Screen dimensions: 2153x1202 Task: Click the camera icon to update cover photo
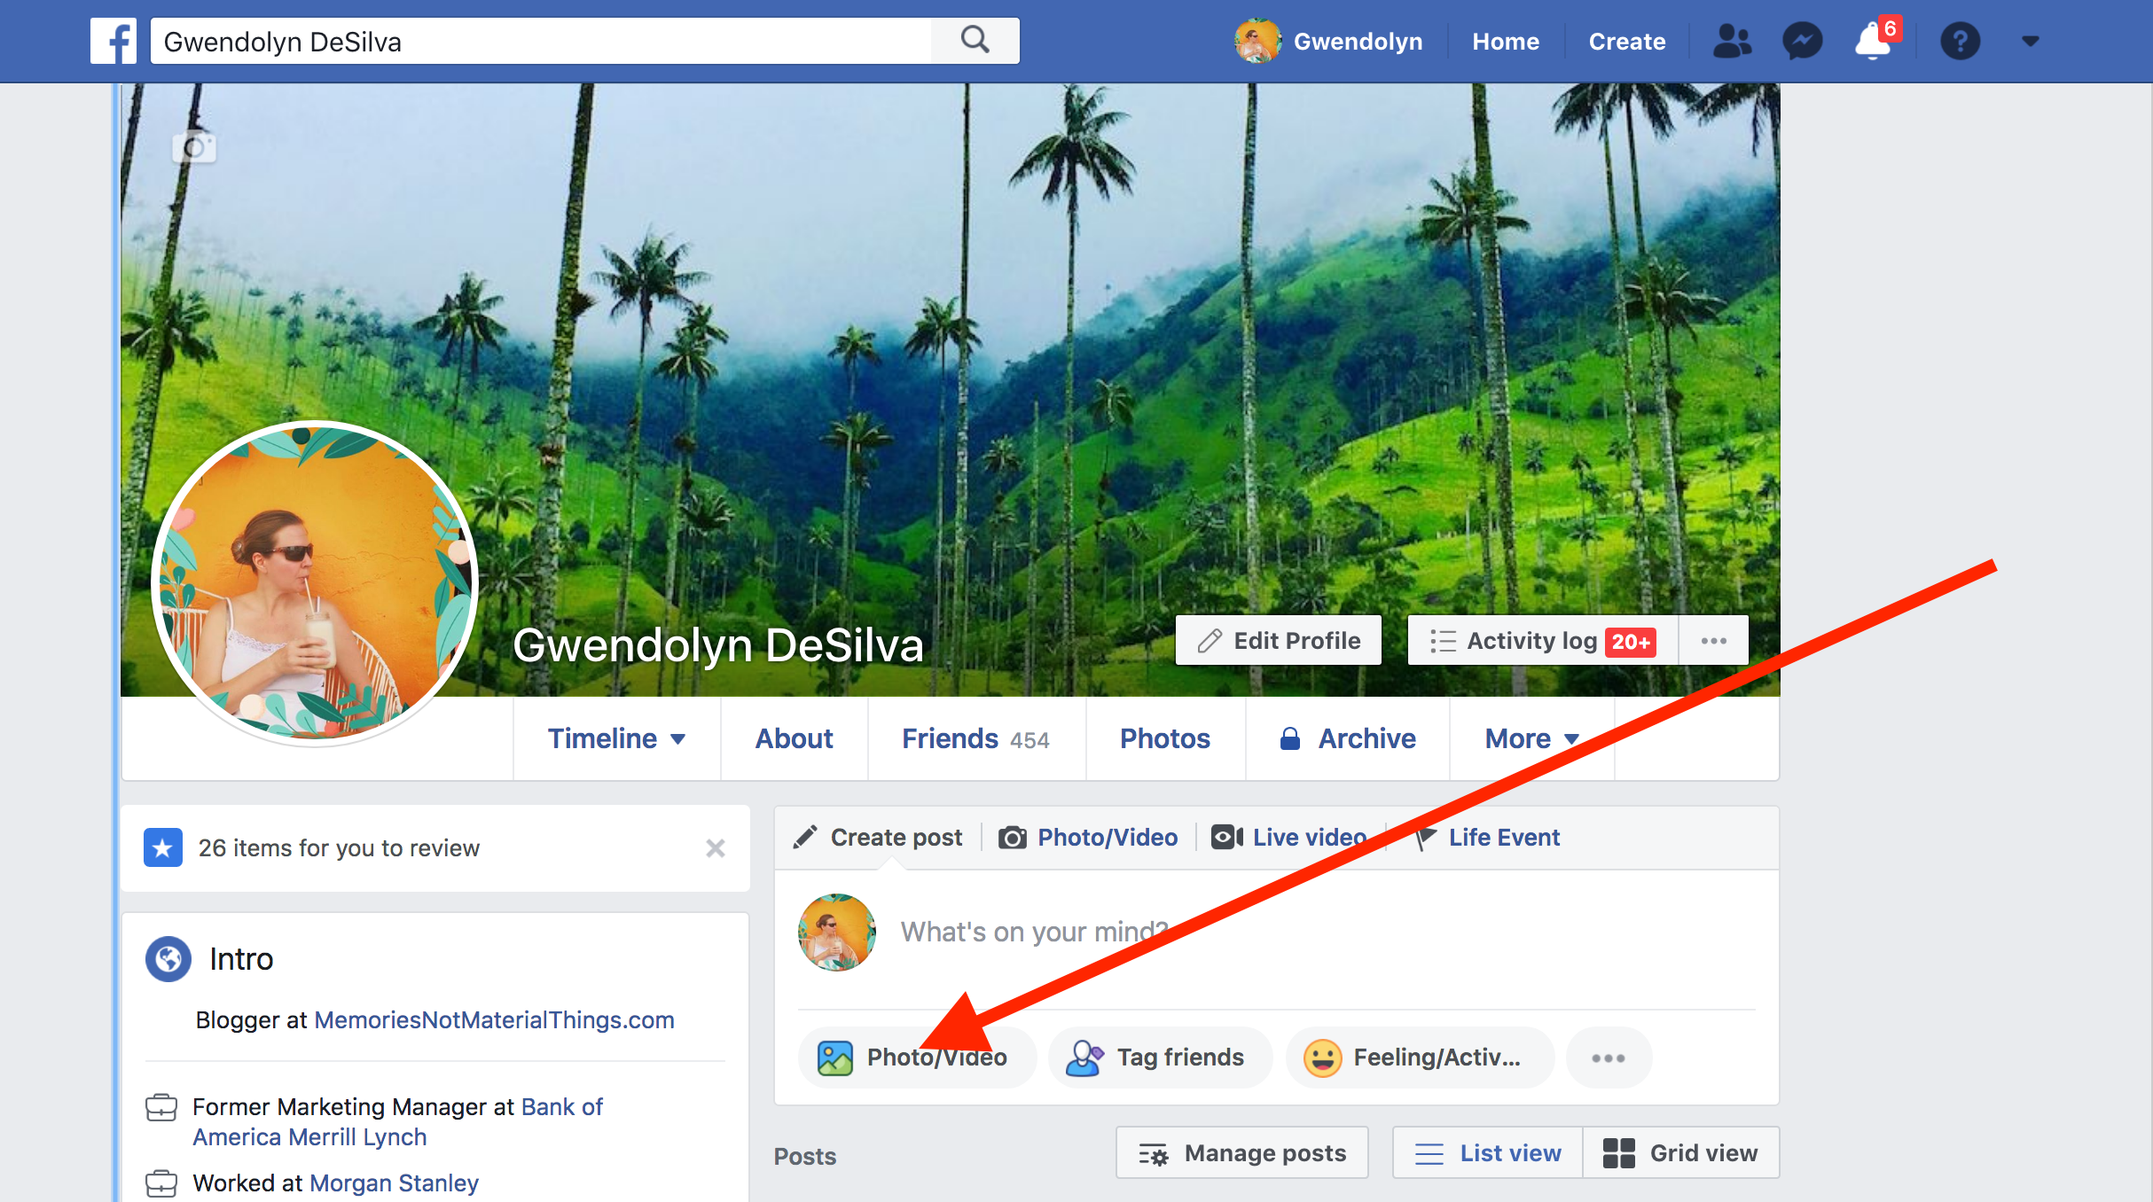tap(195, 145)
